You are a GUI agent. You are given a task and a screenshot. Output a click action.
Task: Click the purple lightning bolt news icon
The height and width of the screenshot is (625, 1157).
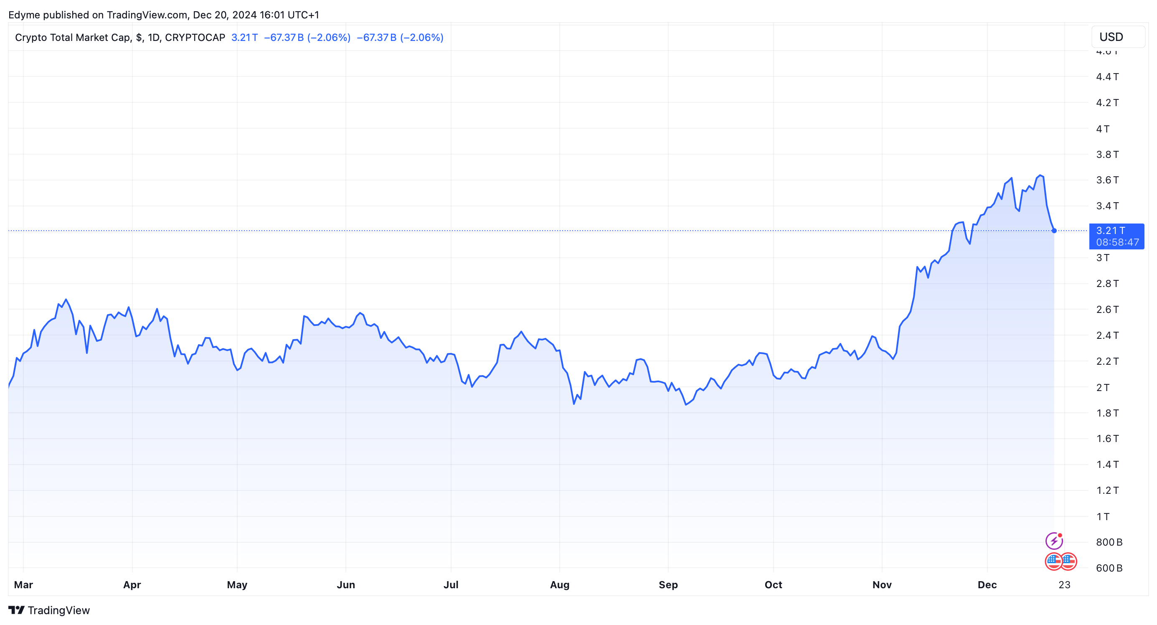coord(1054,541)
